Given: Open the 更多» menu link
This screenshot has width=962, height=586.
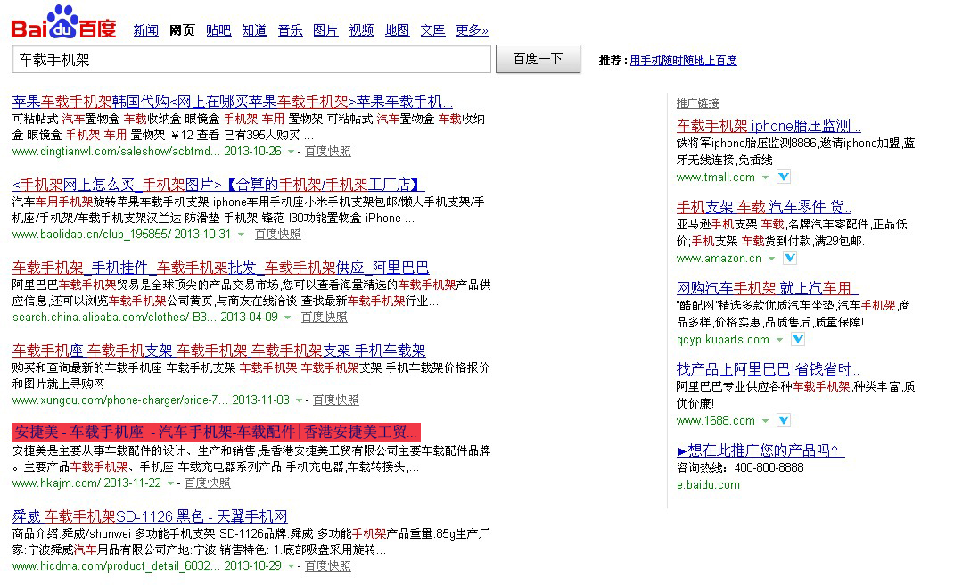Looking at the screenshot, I should click(472, 30).
